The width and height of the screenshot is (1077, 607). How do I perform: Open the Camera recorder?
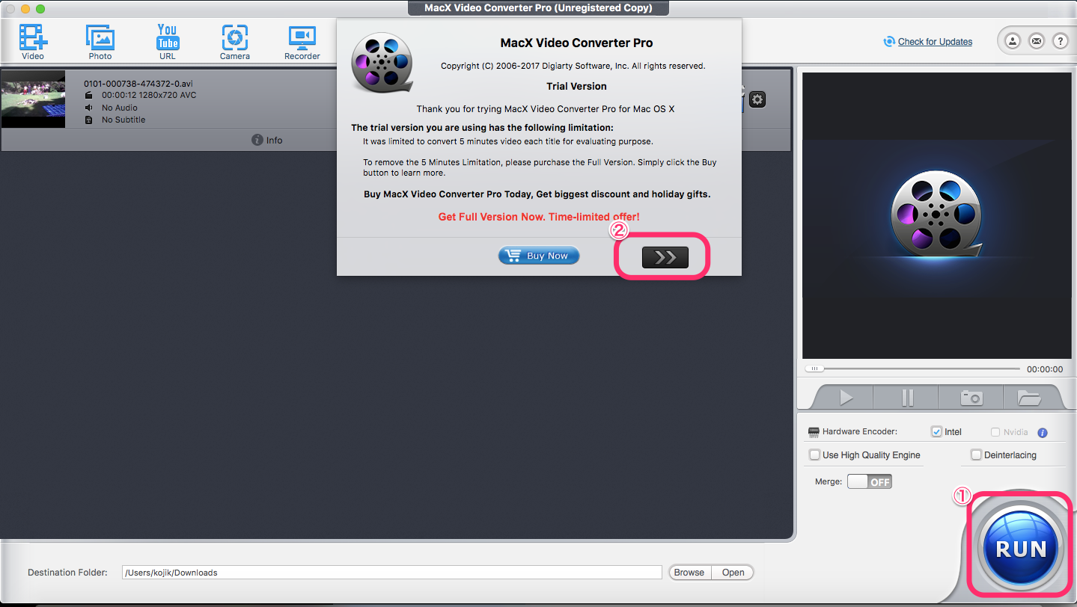(235, 41)
